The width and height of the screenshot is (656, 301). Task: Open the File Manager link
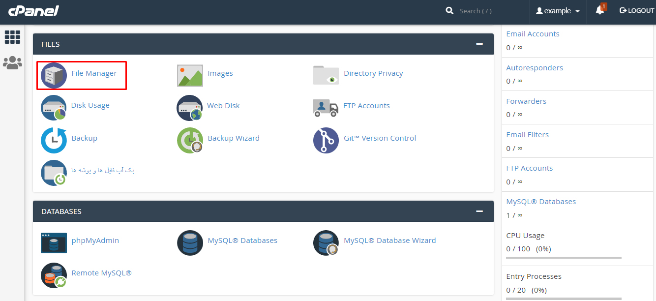click(94, 73)
